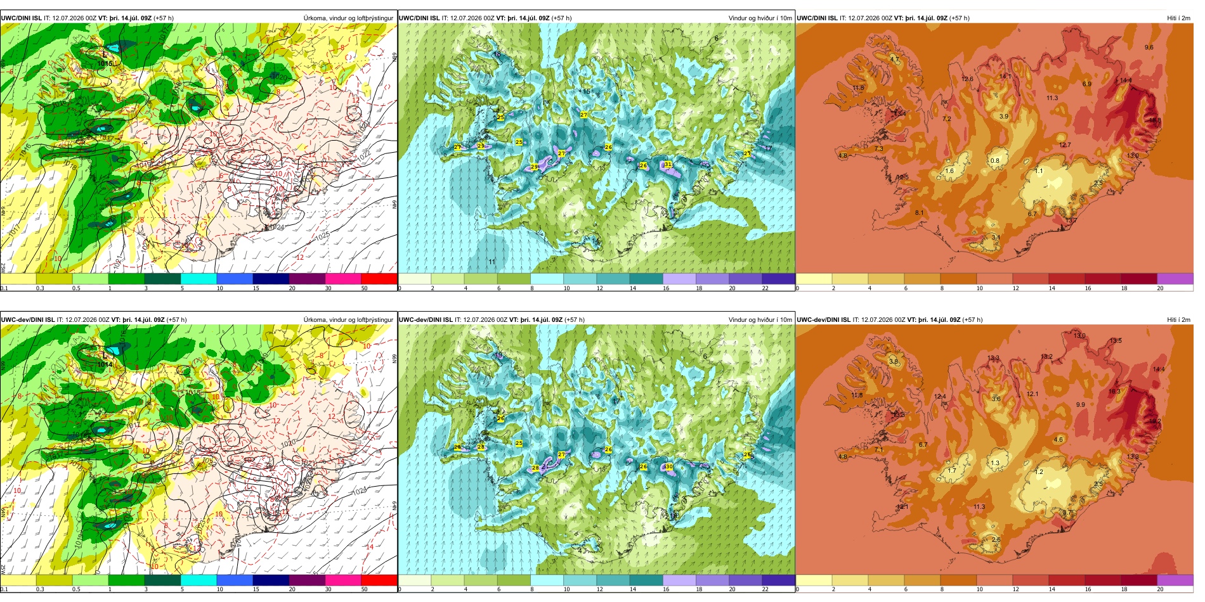The image size is (1205, 602).
Task: Click the low-pressure '1014' label on UWC-dev map
Action: click(x=105, y=364)
